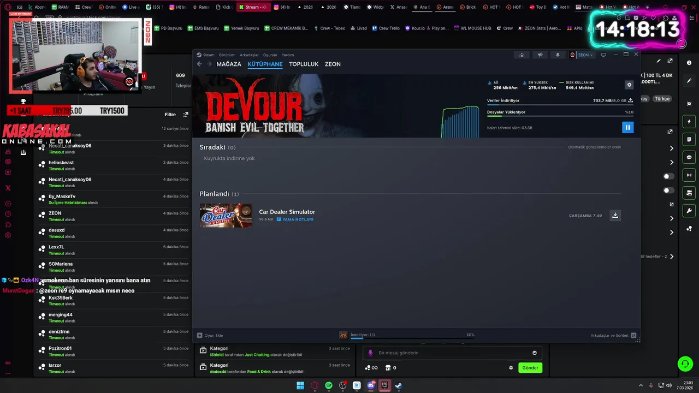Viewport: 699px width, 393px height.
Task: Go forward with Steam's forward arrow
Action: [x=208, y=64]
